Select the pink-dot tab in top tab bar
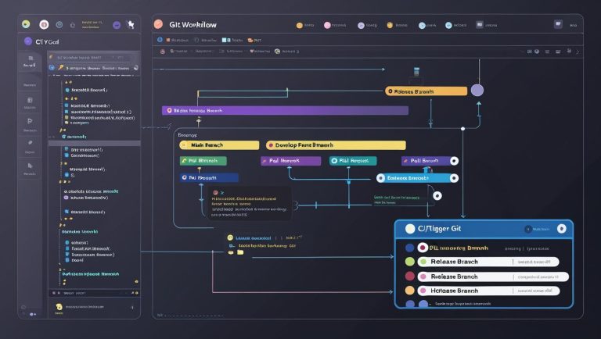601x339 pixels. [335, 25]
